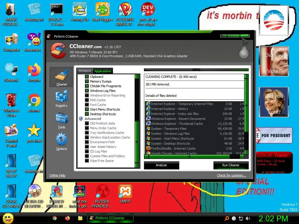Open the BEEP BEEP desktop icon

(x=11, y=166)
